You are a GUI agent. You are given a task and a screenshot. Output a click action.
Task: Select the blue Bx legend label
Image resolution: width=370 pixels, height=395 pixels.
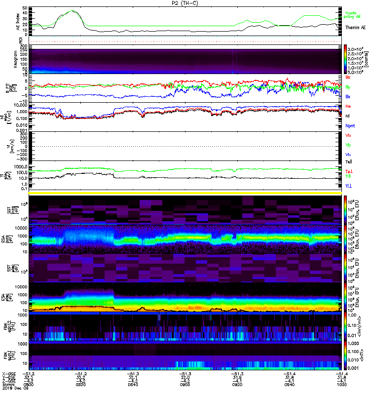pyautogui.click(x=348, y=96)
